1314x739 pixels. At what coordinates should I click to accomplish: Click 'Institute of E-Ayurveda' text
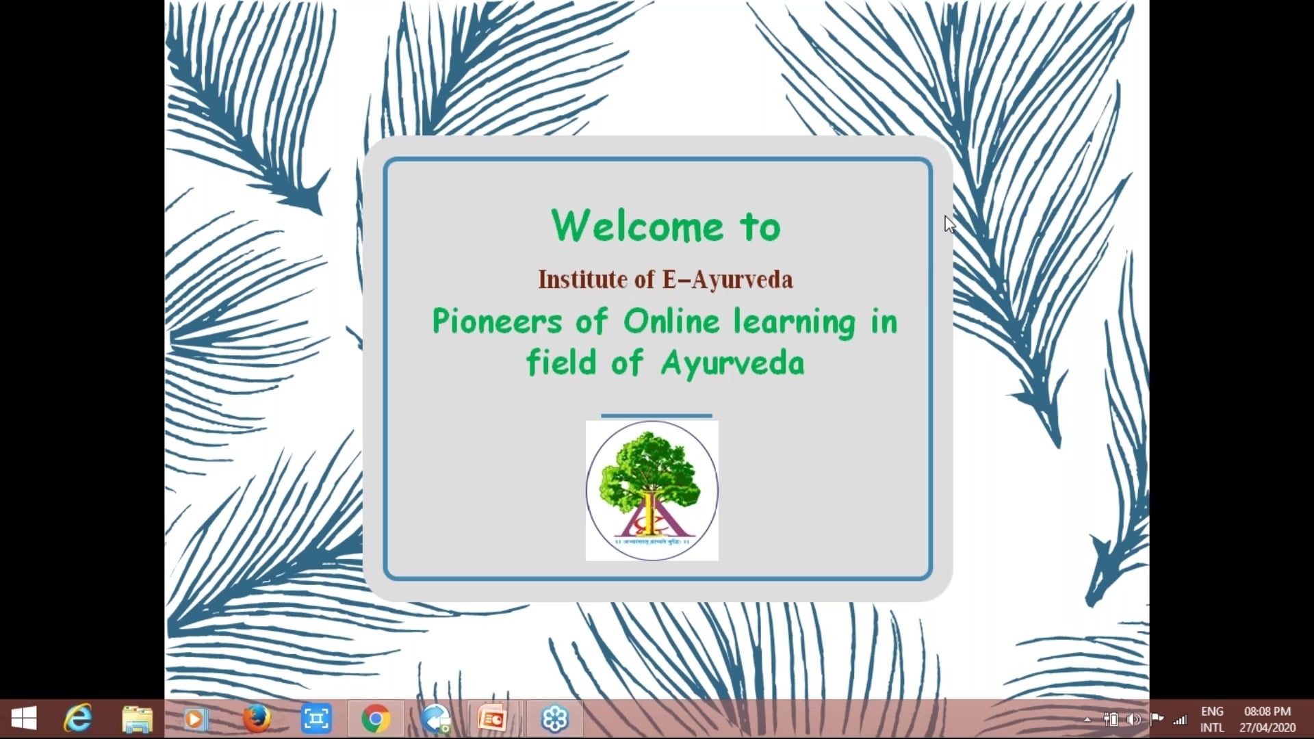(665, 279)
